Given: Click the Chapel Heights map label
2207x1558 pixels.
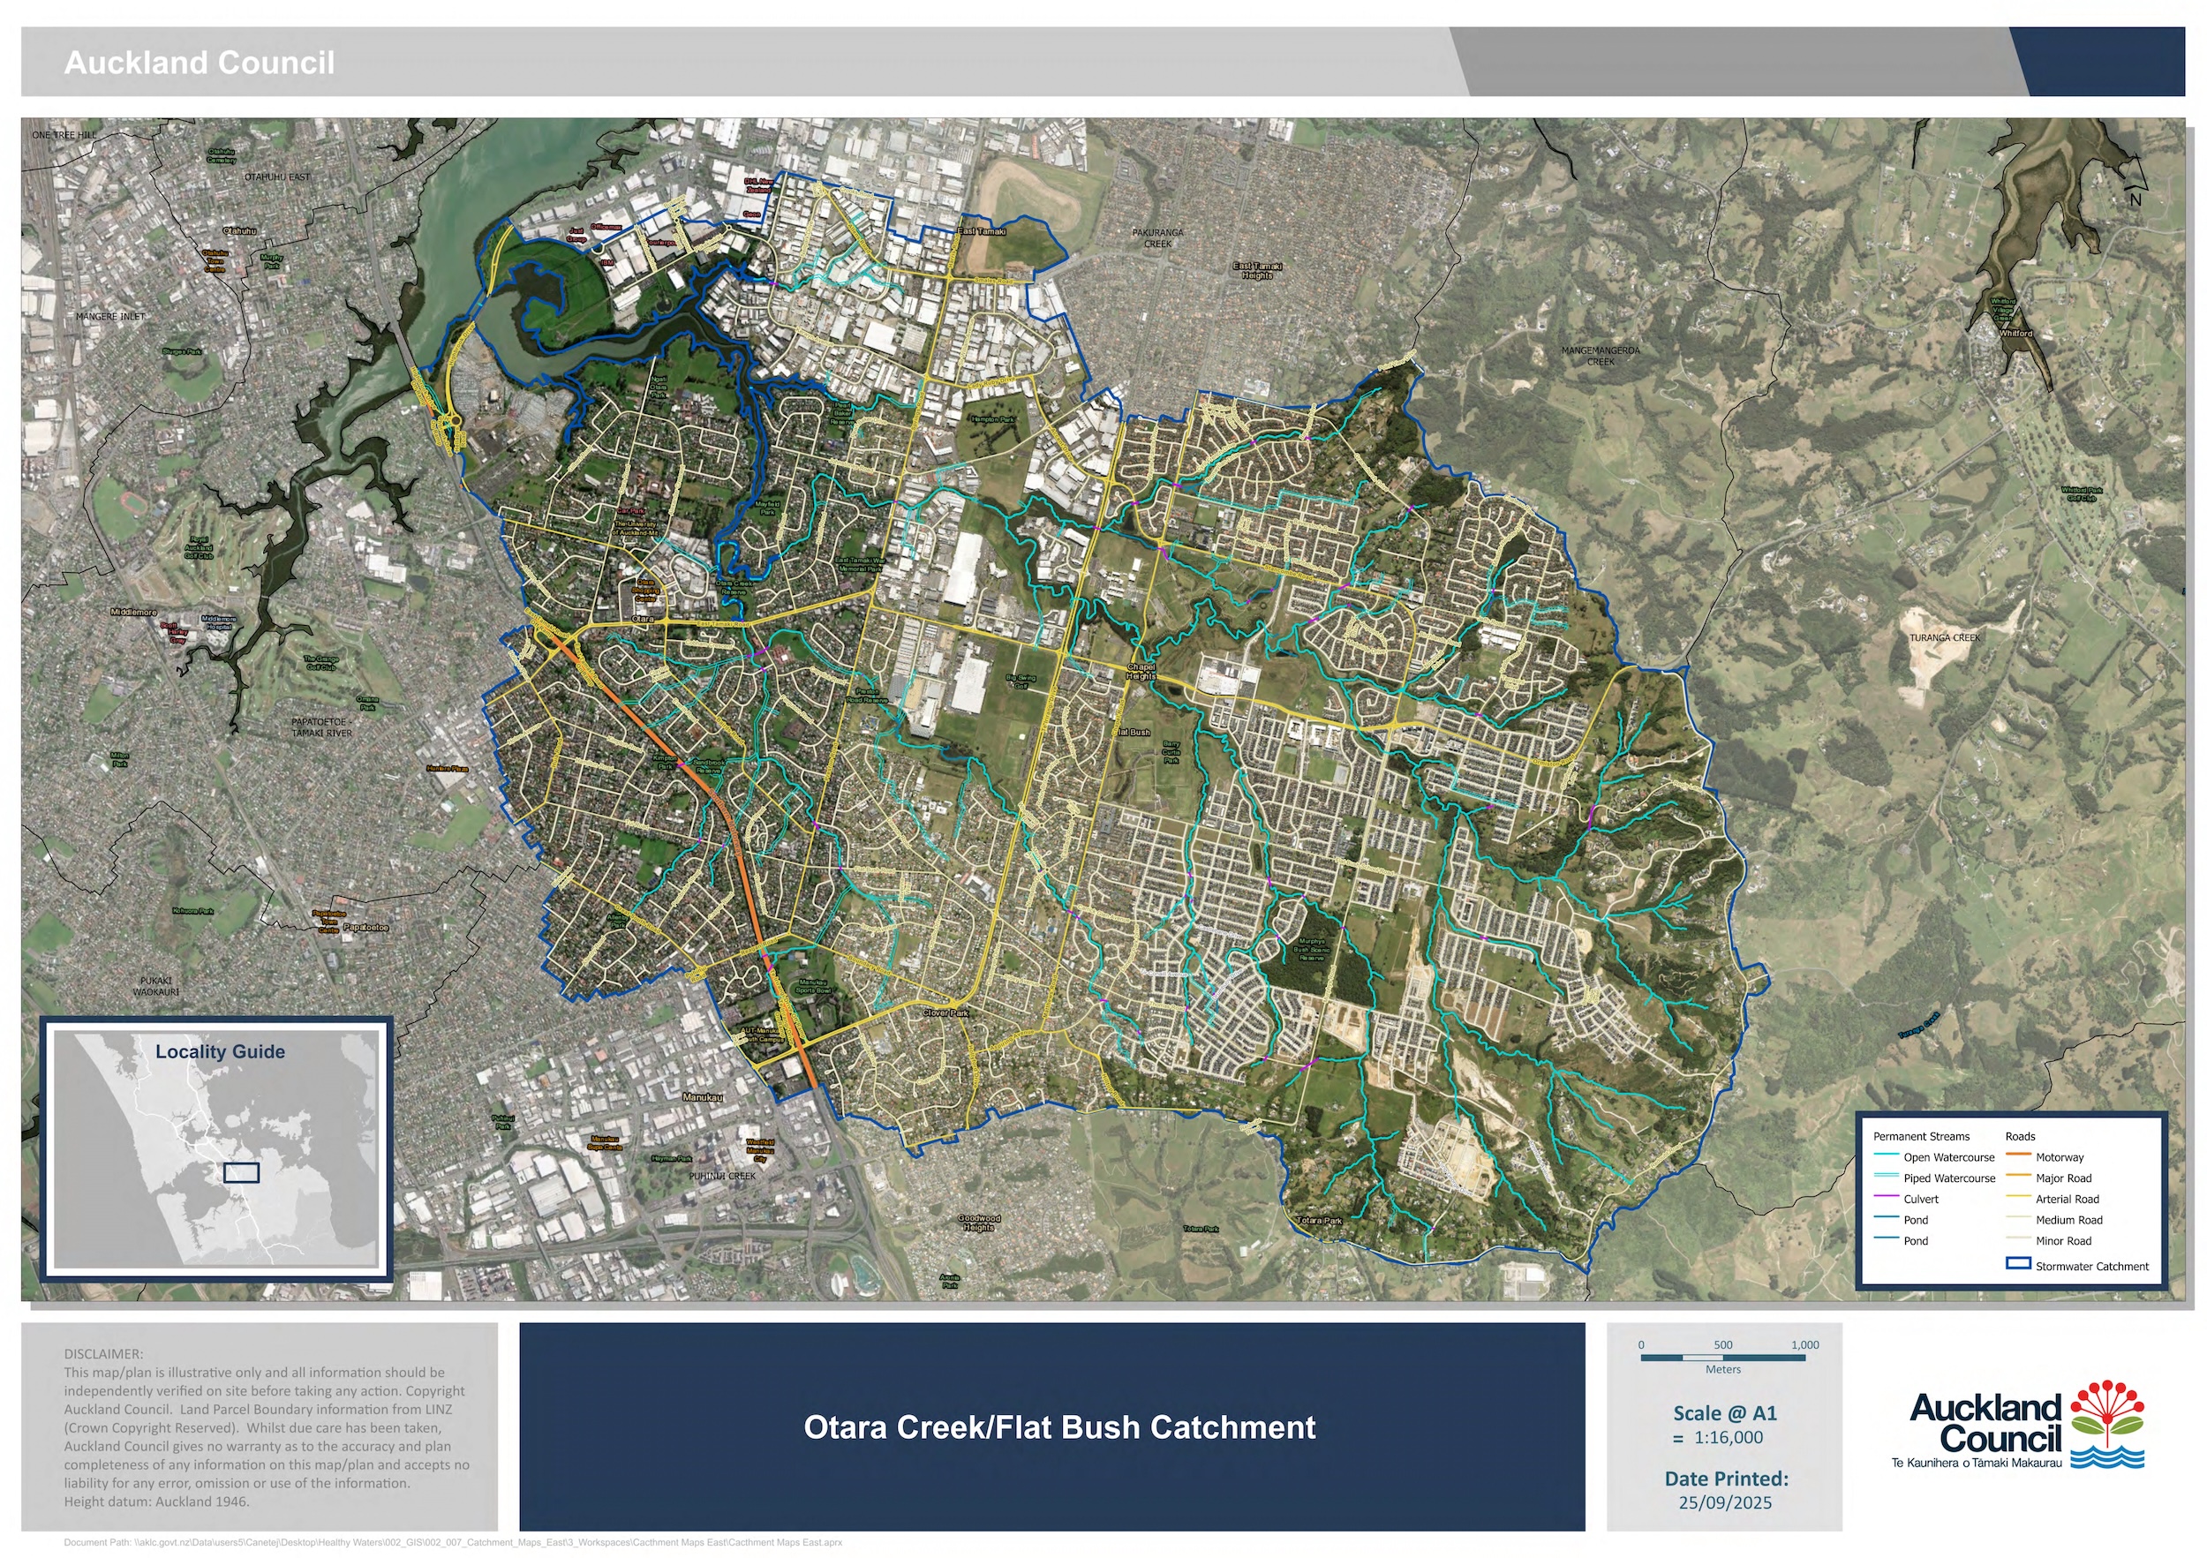Looking at the screenshot, I should [1141, 671].
